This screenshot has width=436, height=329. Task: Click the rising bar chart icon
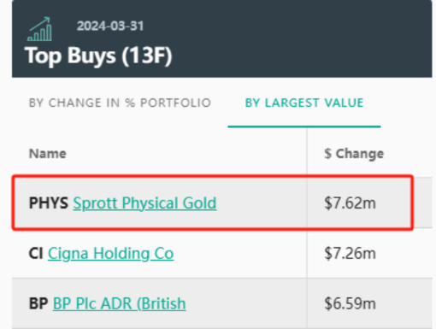point(39,29)
